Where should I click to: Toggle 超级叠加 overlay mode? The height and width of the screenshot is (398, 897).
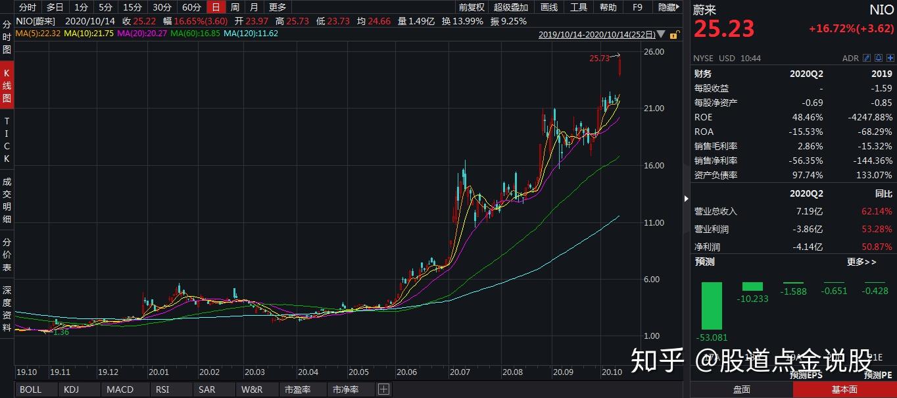(x=511, y=7)
